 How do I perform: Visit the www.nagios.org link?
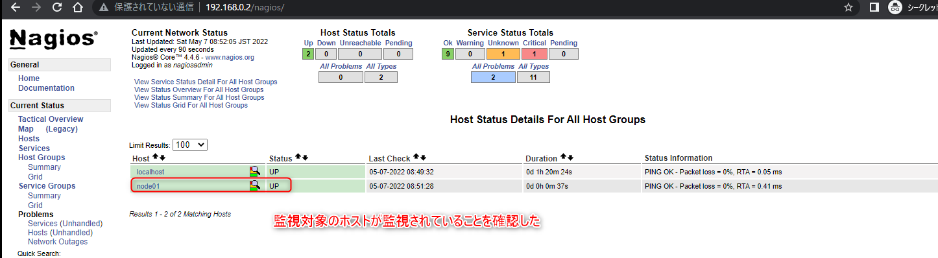230,57
